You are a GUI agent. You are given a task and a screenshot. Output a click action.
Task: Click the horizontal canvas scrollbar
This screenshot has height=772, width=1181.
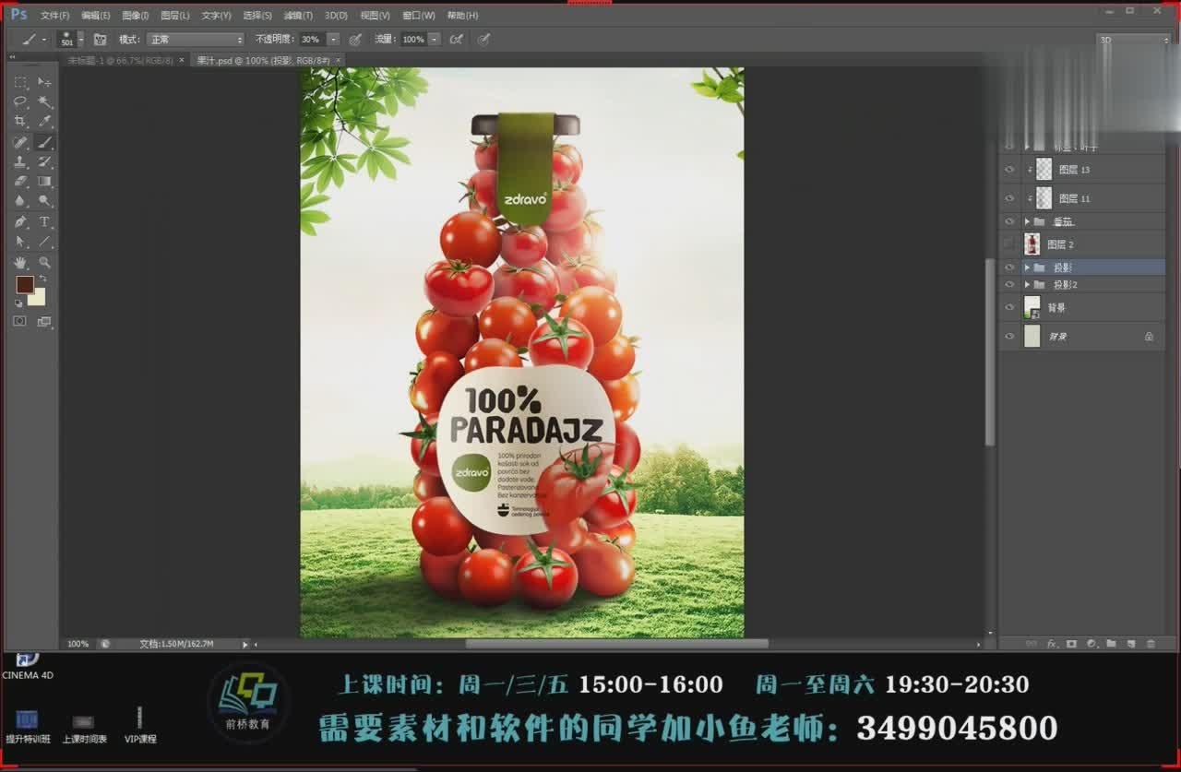[616, 644]
